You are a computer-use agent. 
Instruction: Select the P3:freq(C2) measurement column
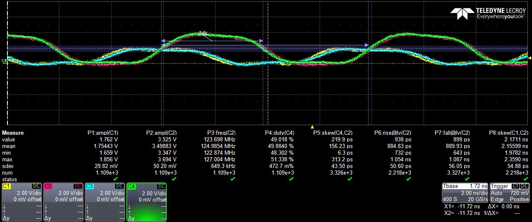[221, 133]
